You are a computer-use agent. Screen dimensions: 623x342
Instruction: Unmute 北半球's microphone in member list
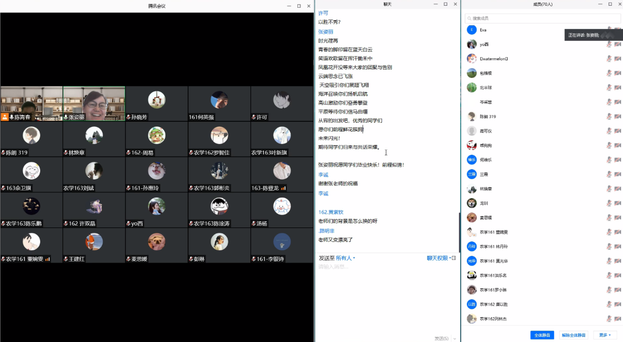pyautogui.click(x=609, y=88)
